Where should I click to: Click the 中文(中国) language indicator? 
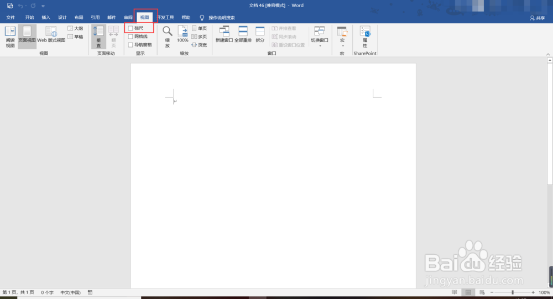[x=71, y=292]
